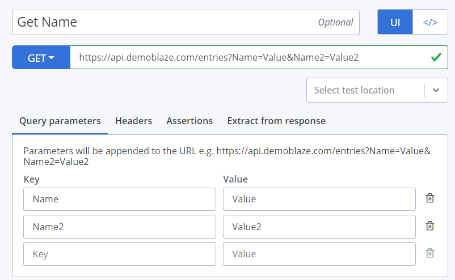Click the Value2 value input field
Screen dimensions: 455x280
click(x=319, y=227)
